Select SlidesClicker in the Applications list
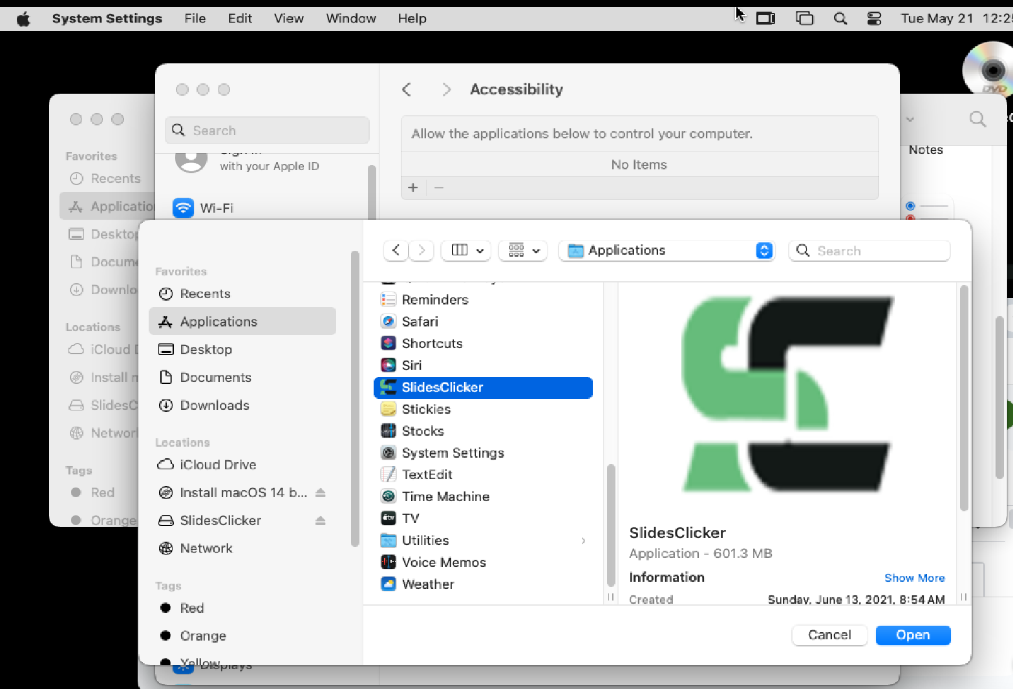The width and height of the screenshot is (1013, 691). tap(483, 387)
